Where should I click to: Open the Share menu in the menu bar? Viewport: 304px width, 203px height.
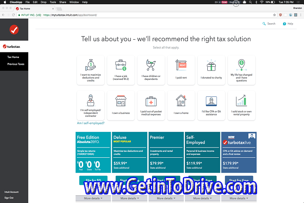coord(62,2)
